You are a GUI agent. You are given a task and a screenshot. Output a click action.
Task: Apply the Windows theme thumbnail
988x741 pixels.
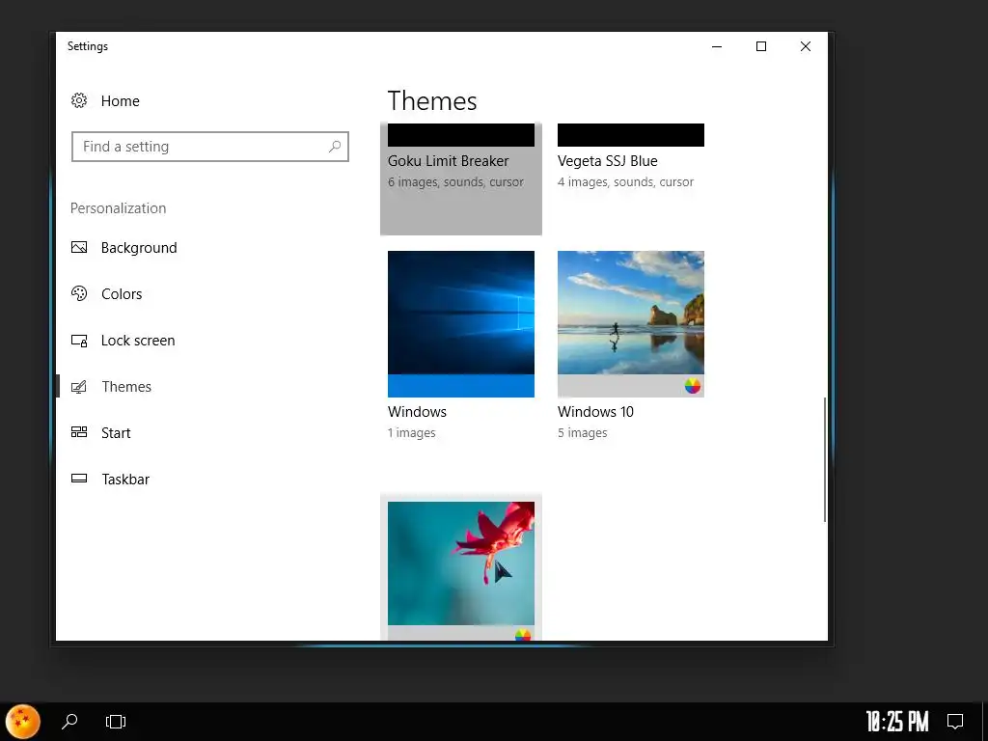460,324
